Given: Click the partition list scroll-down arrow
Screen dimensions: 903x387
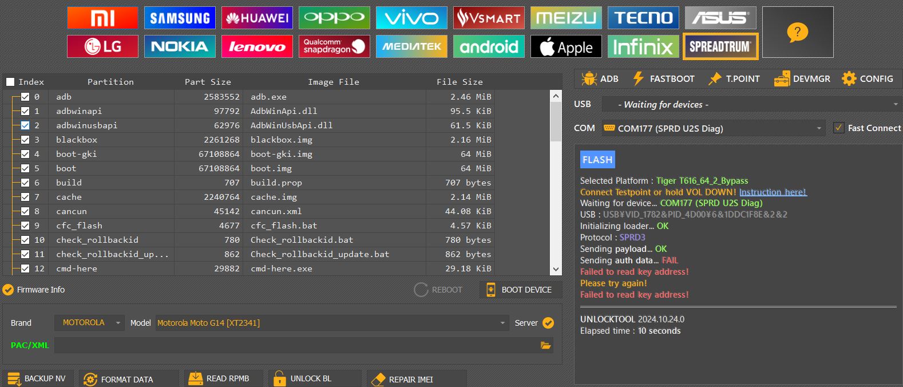Looking at the screenshot, I should coord(556,269).
